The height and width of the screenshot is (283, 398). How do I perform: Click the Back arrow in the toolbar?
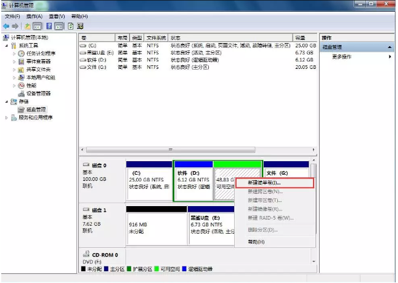click(x=6, y=26)
